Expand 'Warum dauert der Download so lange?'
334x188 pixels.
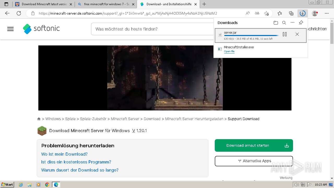[80, 170]
